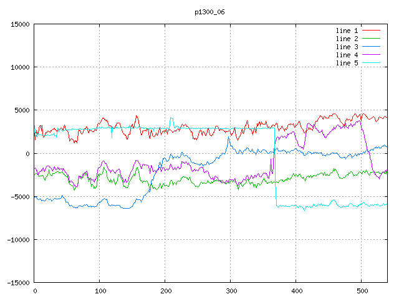The image size is (399, 299).
Task: Pick the 'line 4' legend label
Action: coord(347,55)
